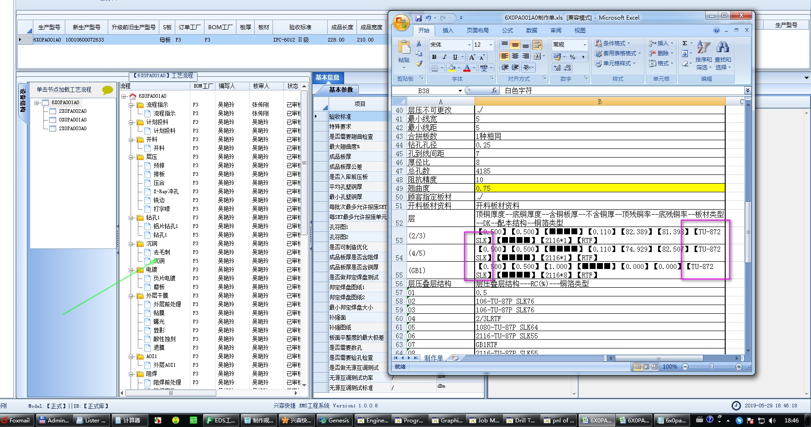Align cell content to the top
811x427 pixels.
[x=504, y=45]
